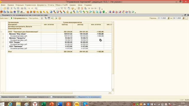Open the Операции menu
189x106 pixels.
(x=19, y=5)
